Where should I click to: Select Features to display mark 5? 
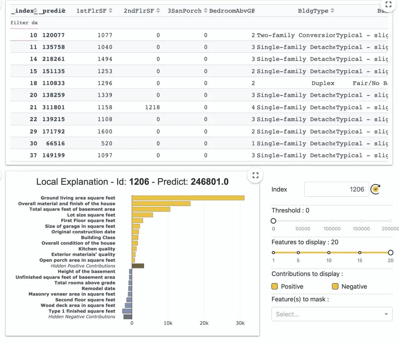[298, 252]
